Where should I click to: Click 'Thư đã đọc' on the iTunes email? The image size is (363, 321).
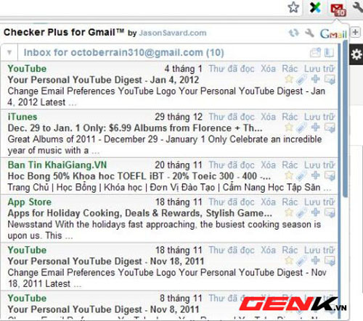coord(232,117)
